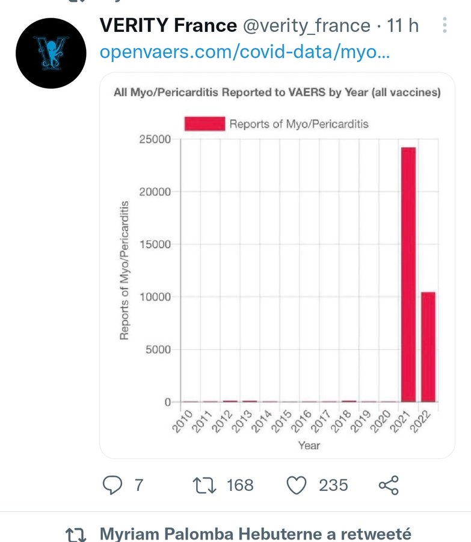Open the VAERS chart image preview
Screen dimensions: 471x542
tap(277, 266)
